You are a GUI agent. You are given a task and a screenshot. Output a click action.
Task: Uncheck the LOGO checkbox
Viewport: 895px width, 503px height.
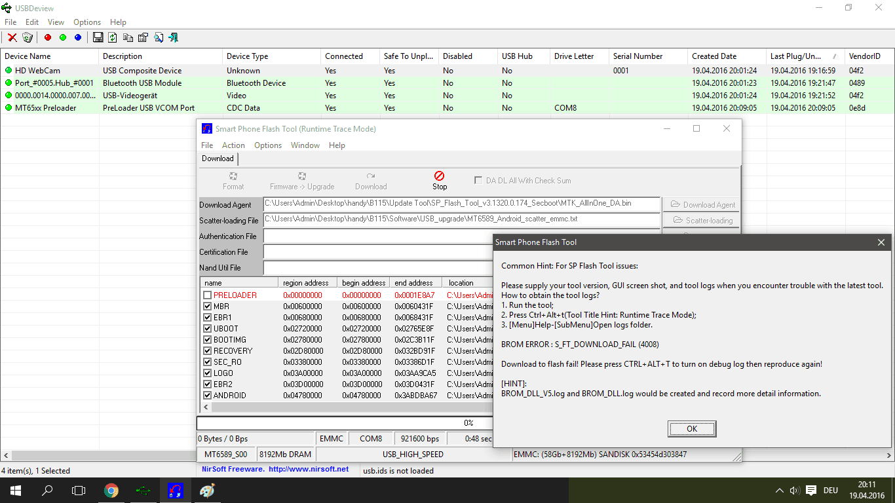(x=208, y=373)
